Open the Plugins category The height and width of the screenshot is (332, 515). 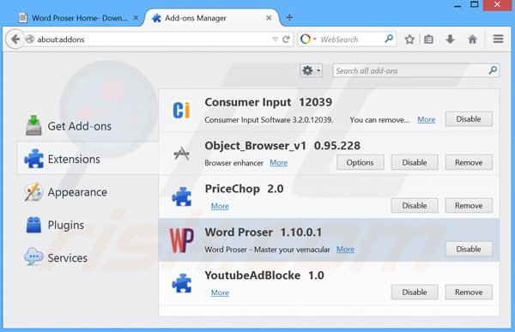[x=88, y=225]
